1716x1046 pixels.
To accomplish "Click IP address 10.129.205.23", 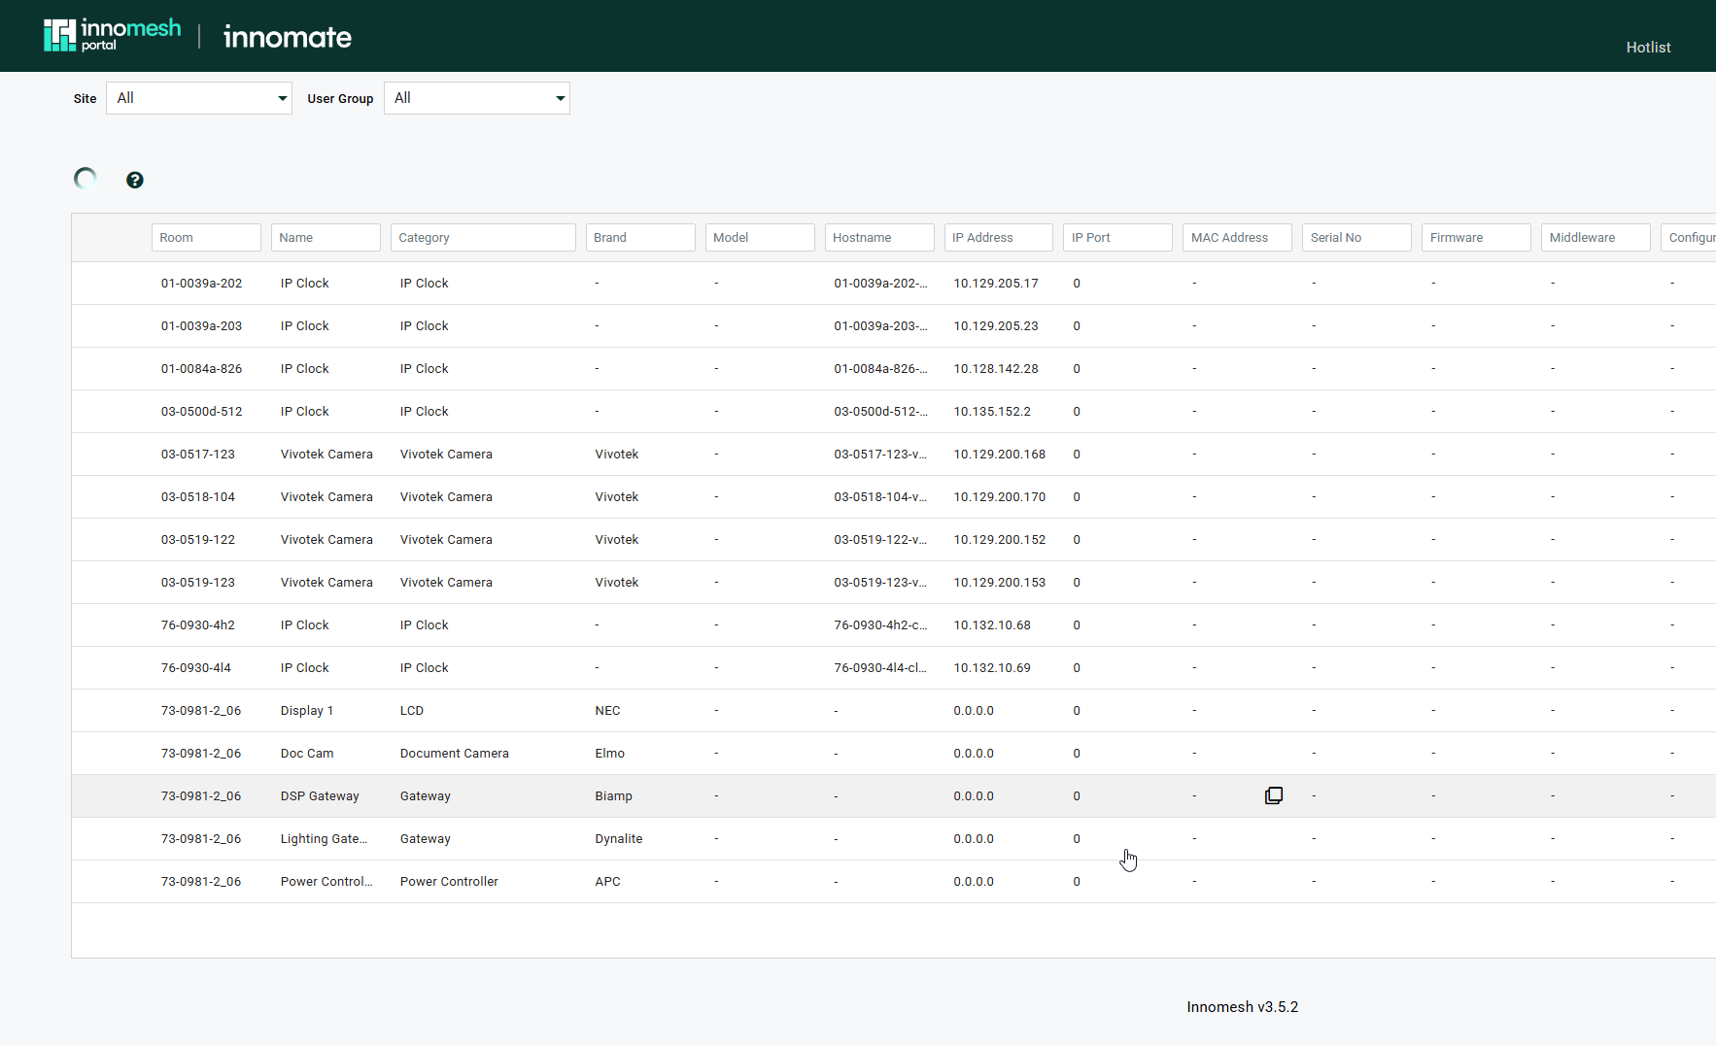I will (x=996, y=326).
